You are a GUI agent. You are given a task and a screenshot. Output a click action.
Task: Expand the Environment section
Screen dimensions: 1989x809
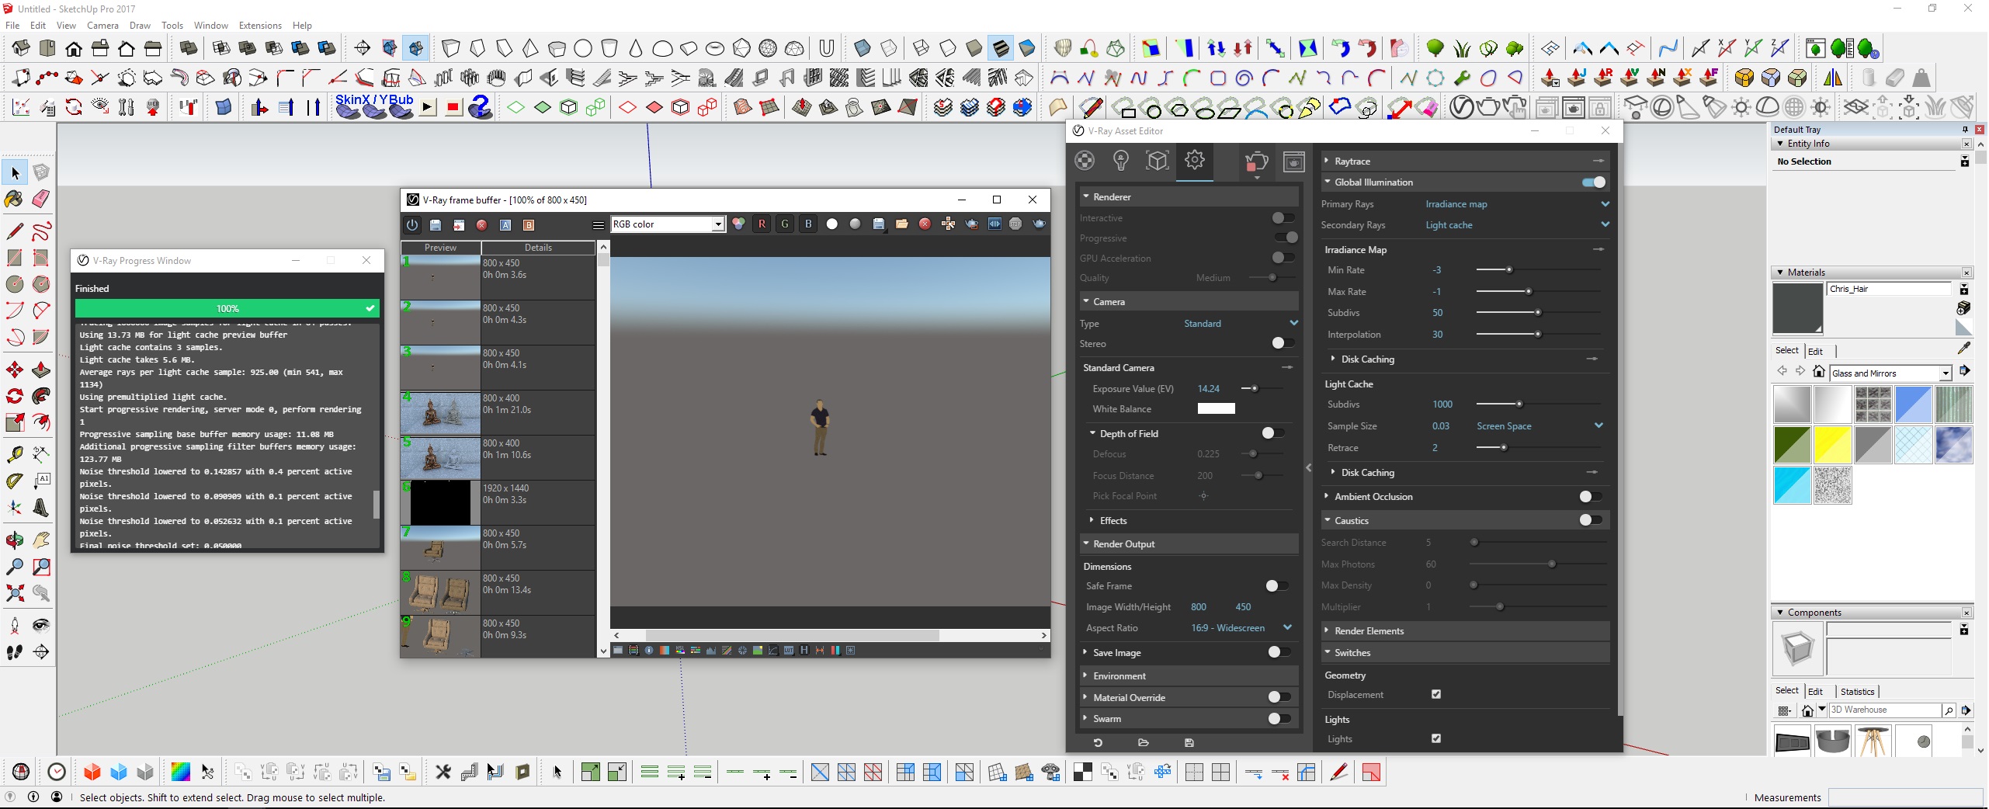coord(1119,676)
